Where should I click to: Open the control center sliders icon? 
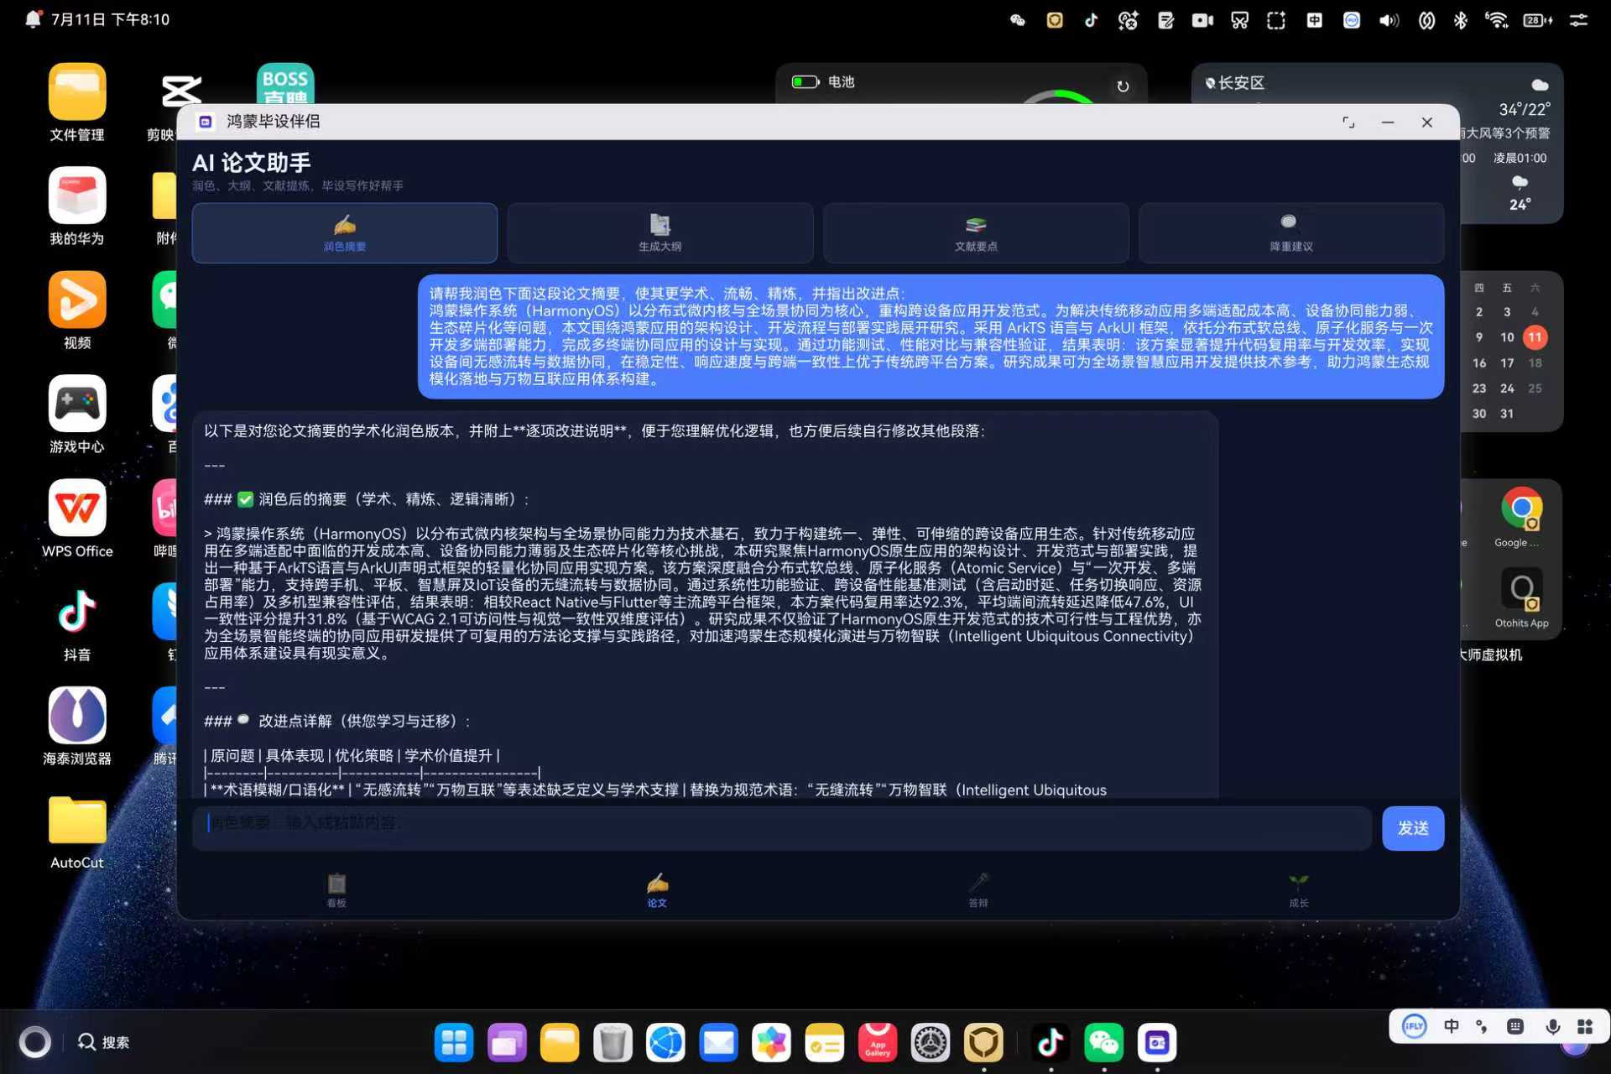[1578, 20]
